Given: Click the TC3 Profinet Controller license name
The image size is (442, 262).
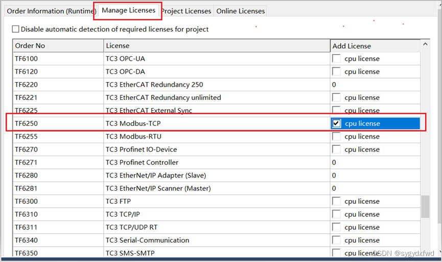Looking at the screenshot, I should point(142,162).
